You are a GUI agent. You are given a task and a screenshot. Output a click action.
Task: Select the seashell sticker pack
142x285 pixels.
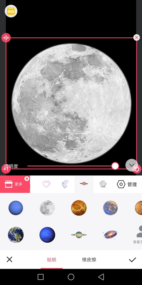point(103,184)
